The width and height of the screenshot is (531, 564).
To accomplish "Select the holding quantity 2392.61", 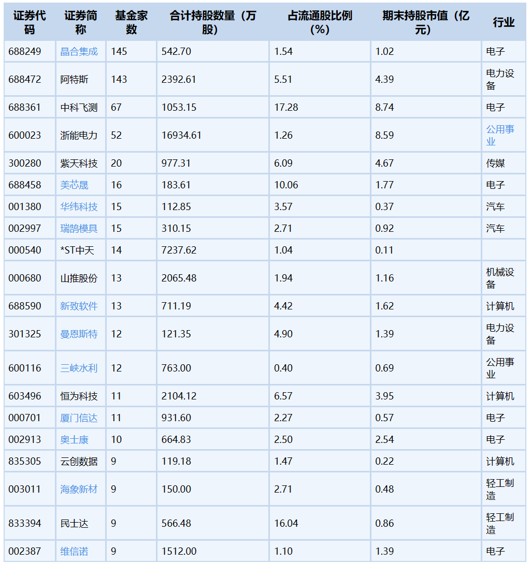I will [179, 79].
